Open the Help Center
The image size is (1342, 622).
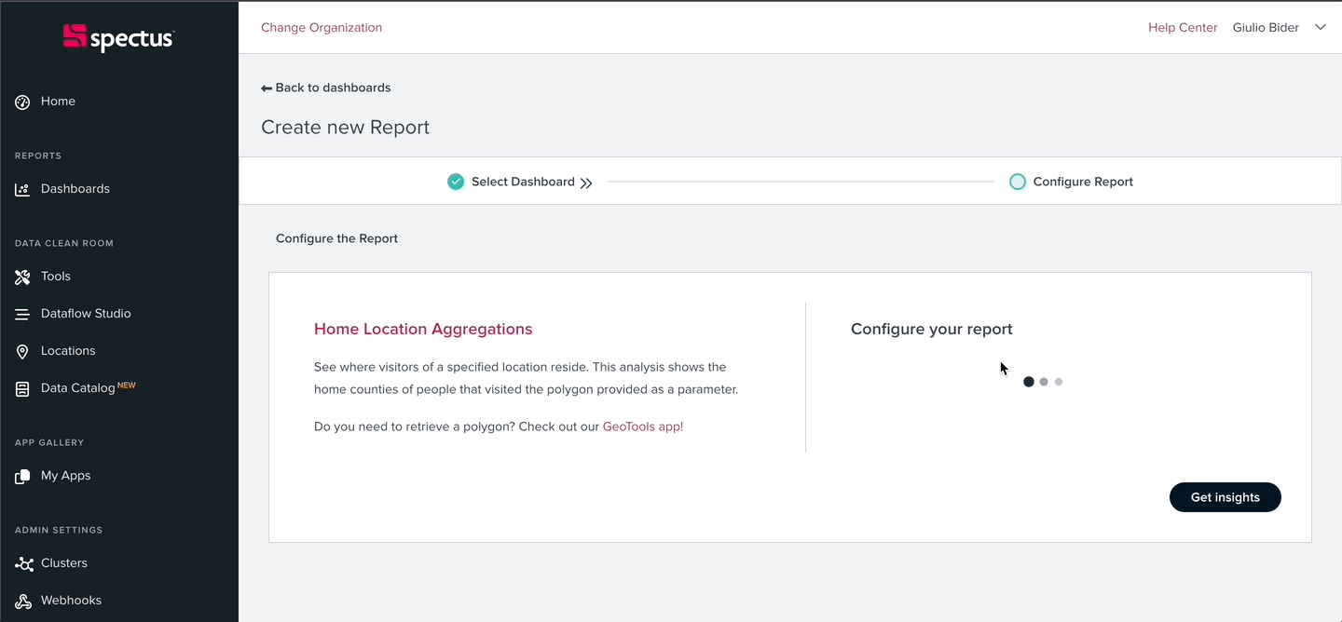coord(1183,28)
